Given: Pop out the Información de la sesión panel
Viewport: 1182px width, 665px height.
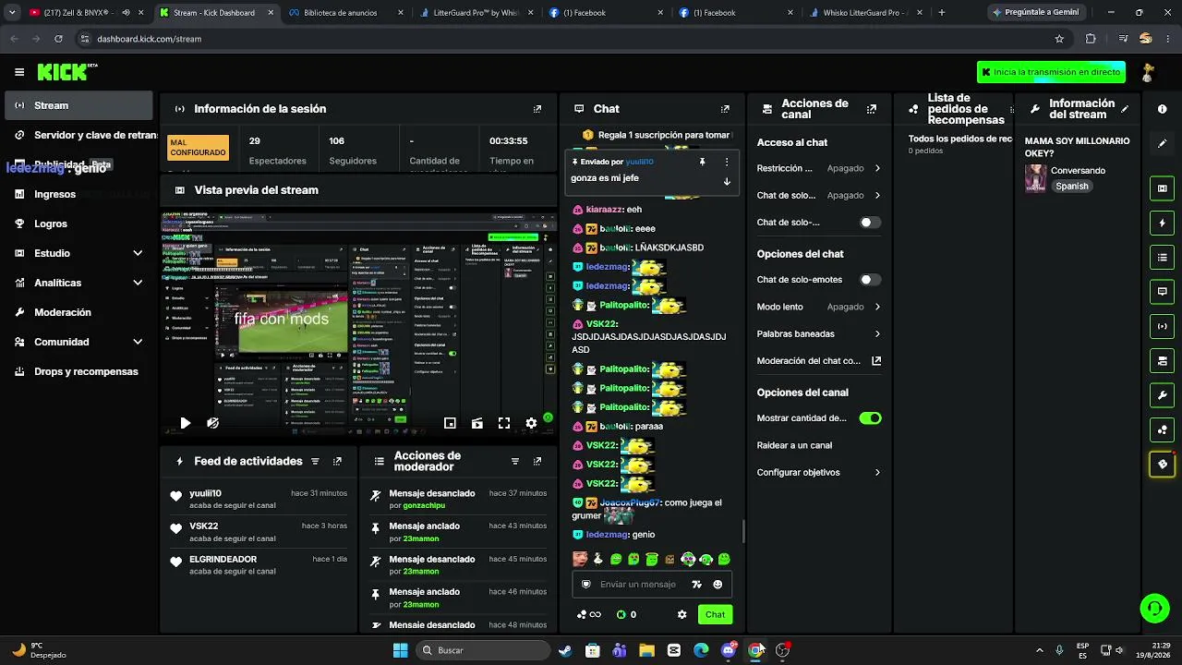Looking at the screenshot, I should [x=537, y=109].
